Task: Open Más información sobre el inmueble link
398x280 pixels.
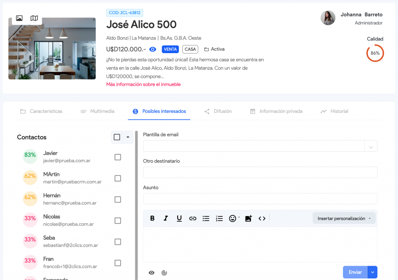Action: click(143, 84)
